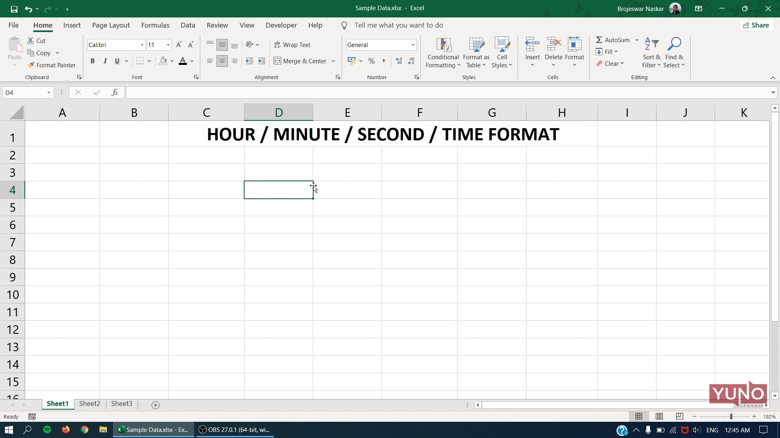Image resolution: width=780 pixels, height=438 pixels.
Task: Expand the Name Box dropdown arrow
Action: 49,92
